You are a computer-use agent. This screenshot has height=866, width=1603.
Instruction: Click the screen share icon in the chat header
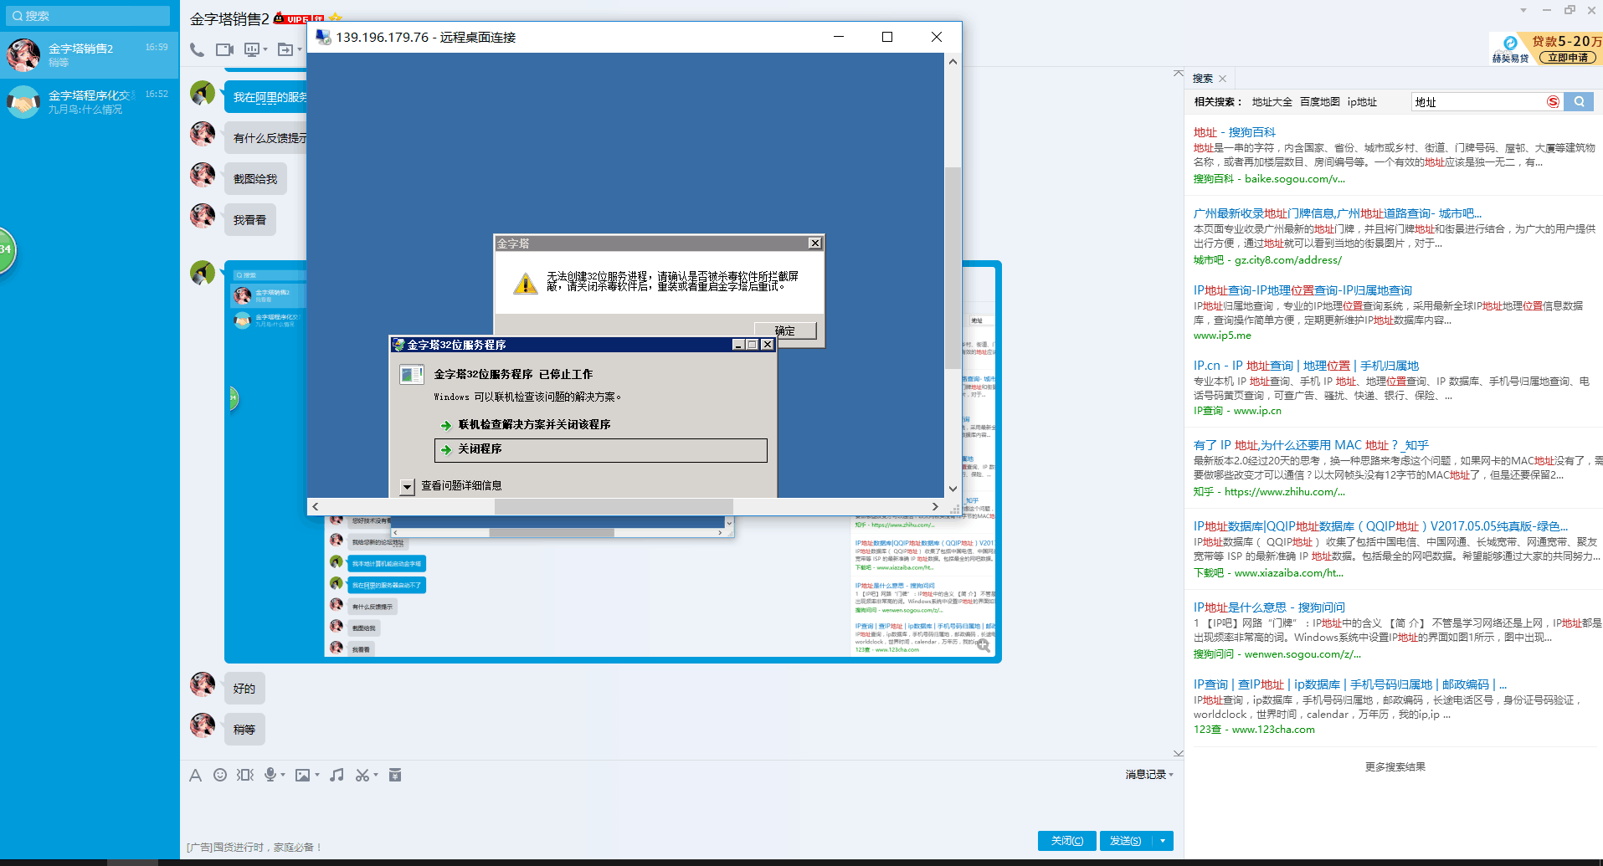(x=252, y=49)
